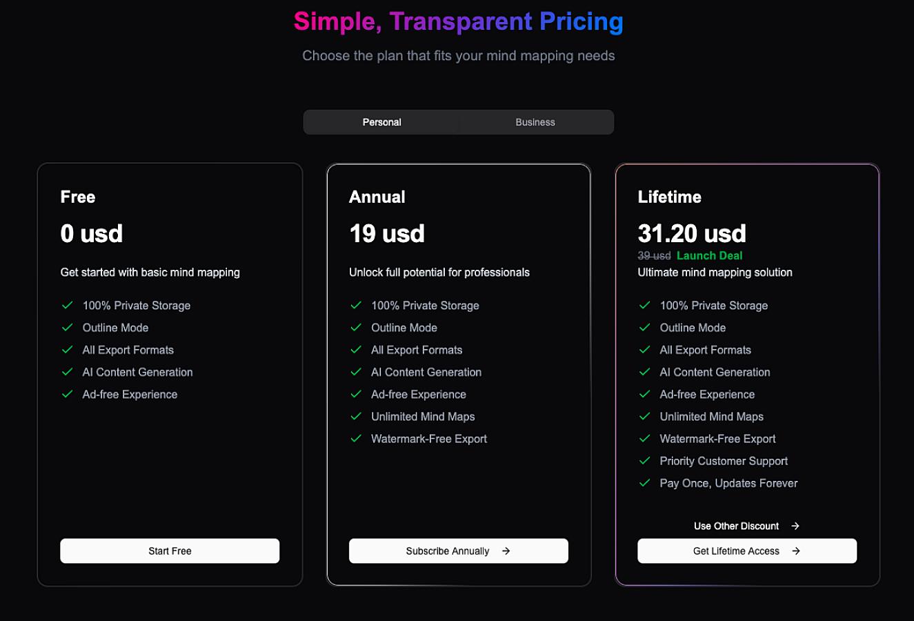Switch to the Business pricing tab
The height and width of the screenshot is (621, 914).
535,122
